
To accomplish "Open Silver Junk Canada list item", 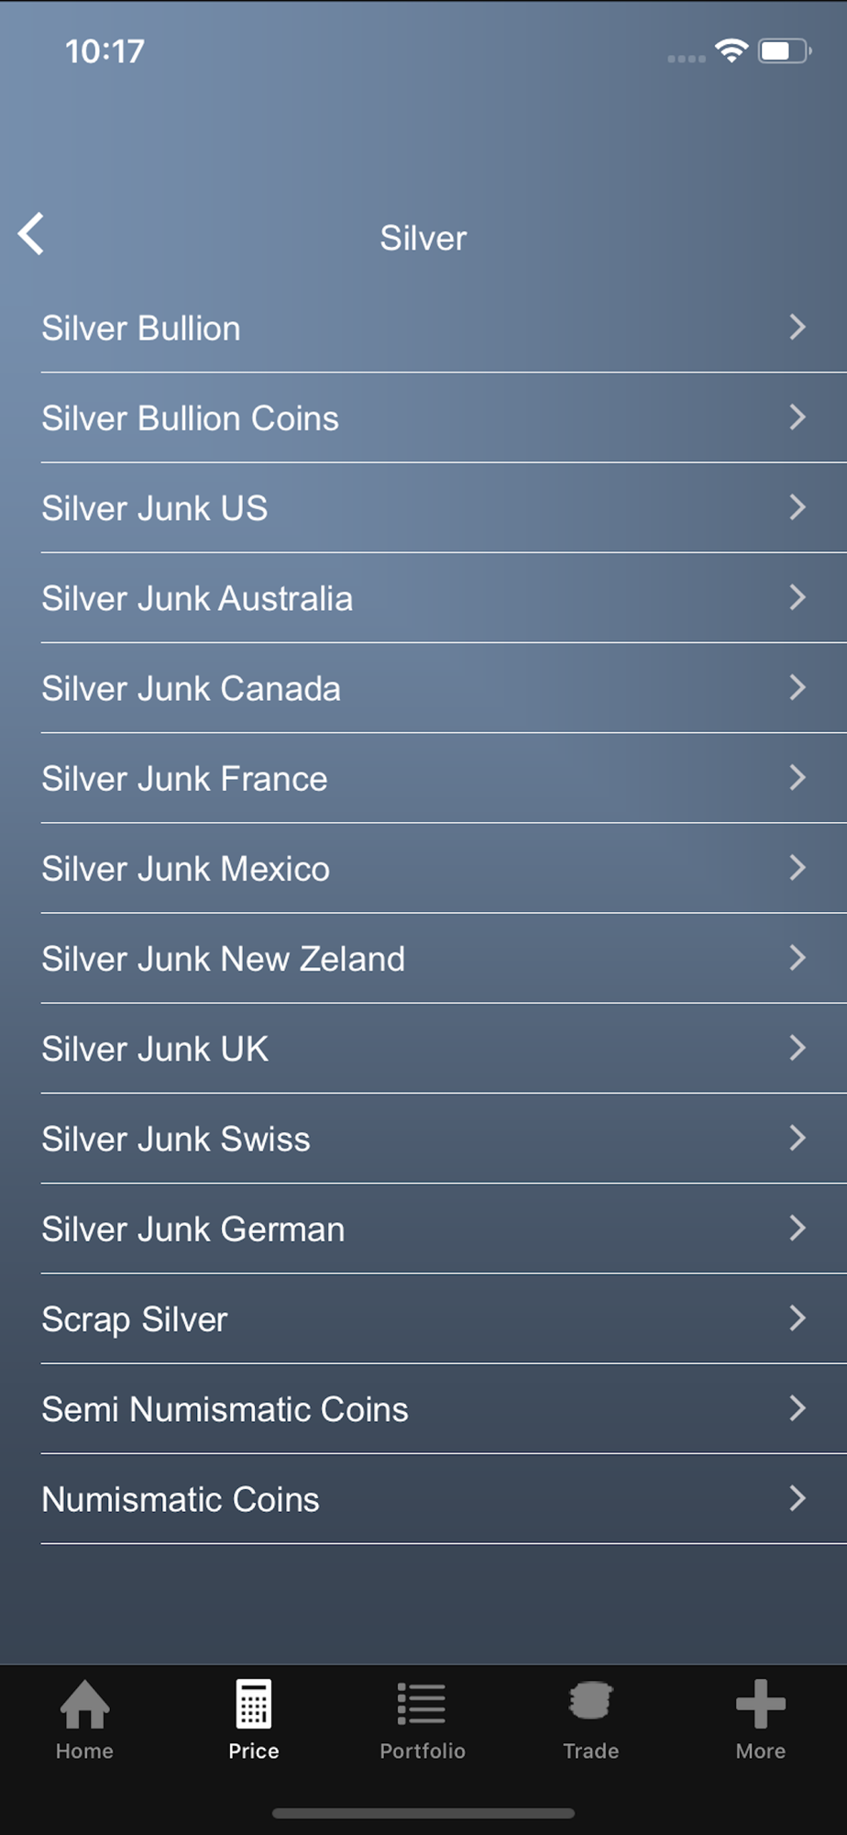I will [192, 688].
